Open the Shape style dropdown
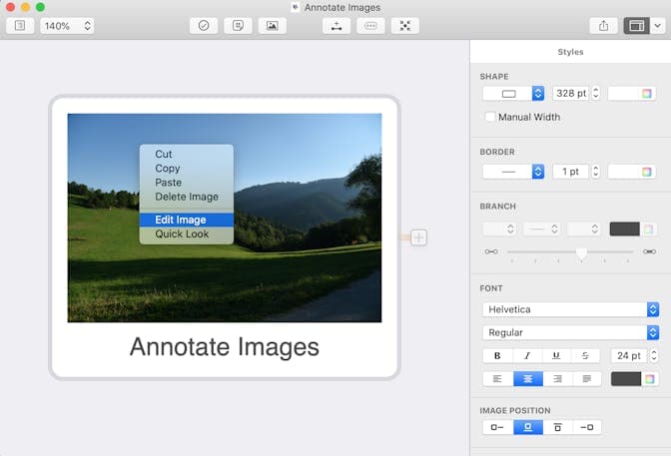Image resolution: width=671 pixels, height=456 pixels. coord(513,93)
